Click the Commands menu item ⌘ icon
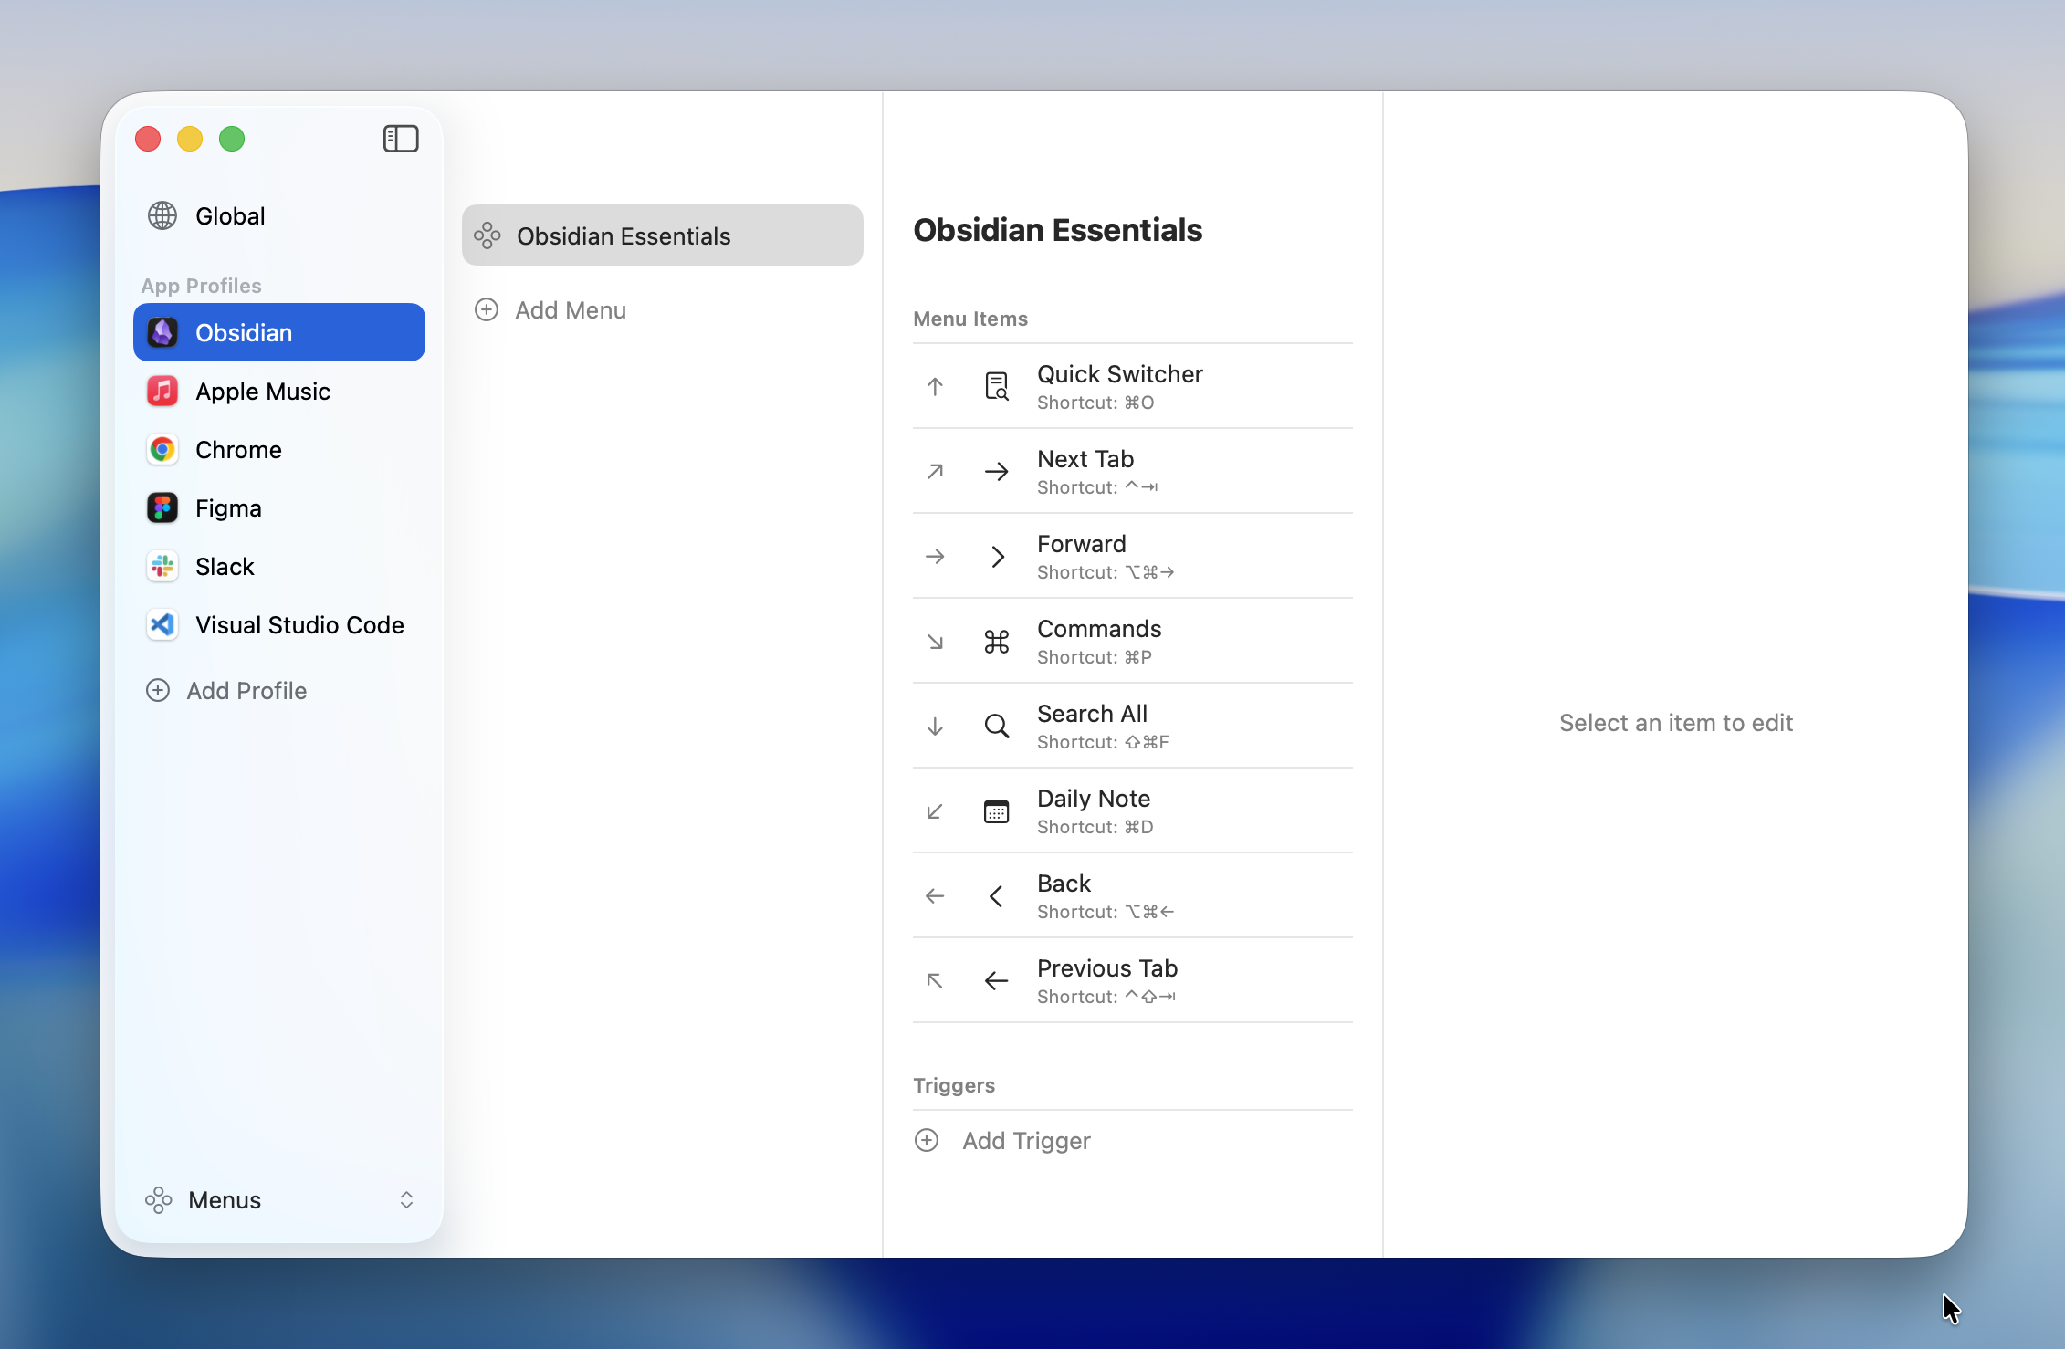 pyautogui.click(x=996, y=642)
